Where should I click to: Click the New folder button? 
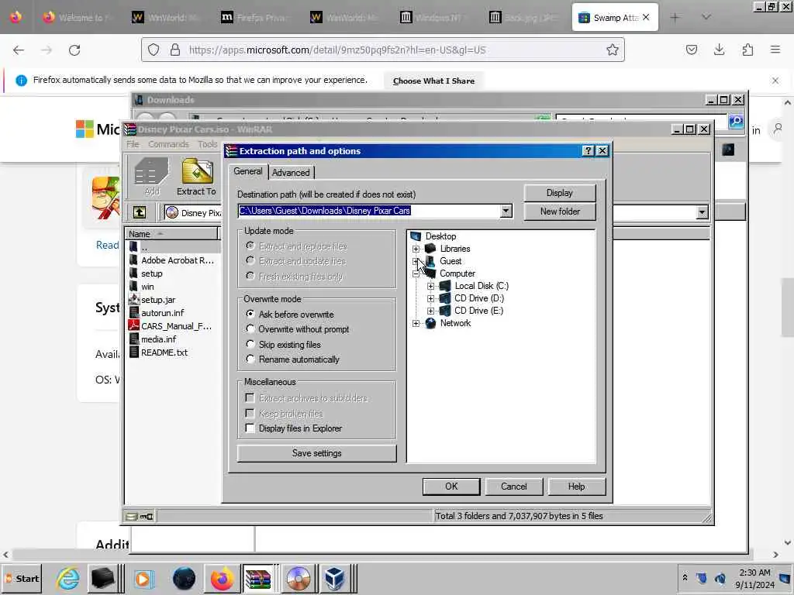[560, 212]
